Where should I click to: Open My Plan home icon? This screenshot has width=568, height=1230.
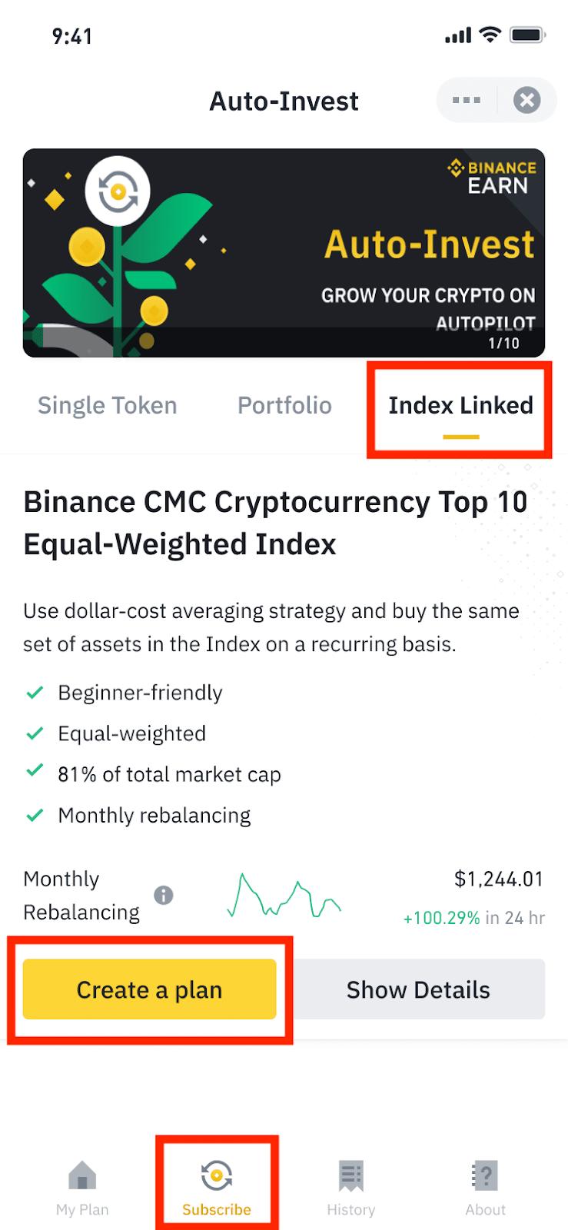pos(82,1175)
